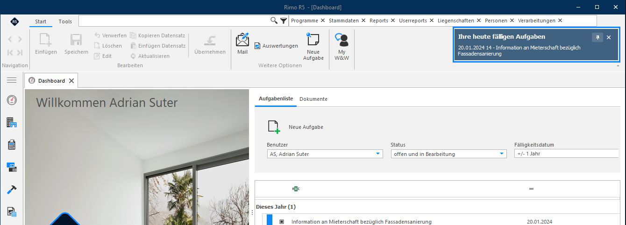This screenshot has height=225, width=626.
Task: Open the filter funnel icon
Action: coord(284,21)
